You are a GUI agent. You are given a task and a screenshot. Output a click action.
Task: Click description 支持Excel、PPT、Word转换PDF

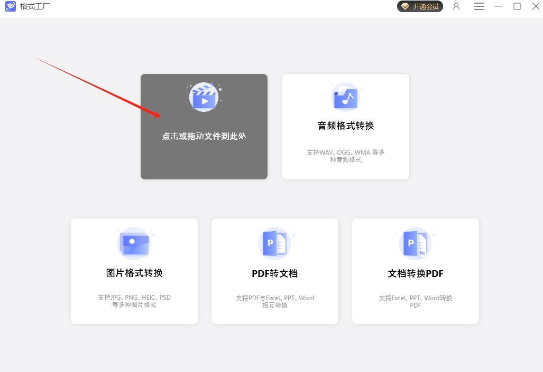point(415,301)
